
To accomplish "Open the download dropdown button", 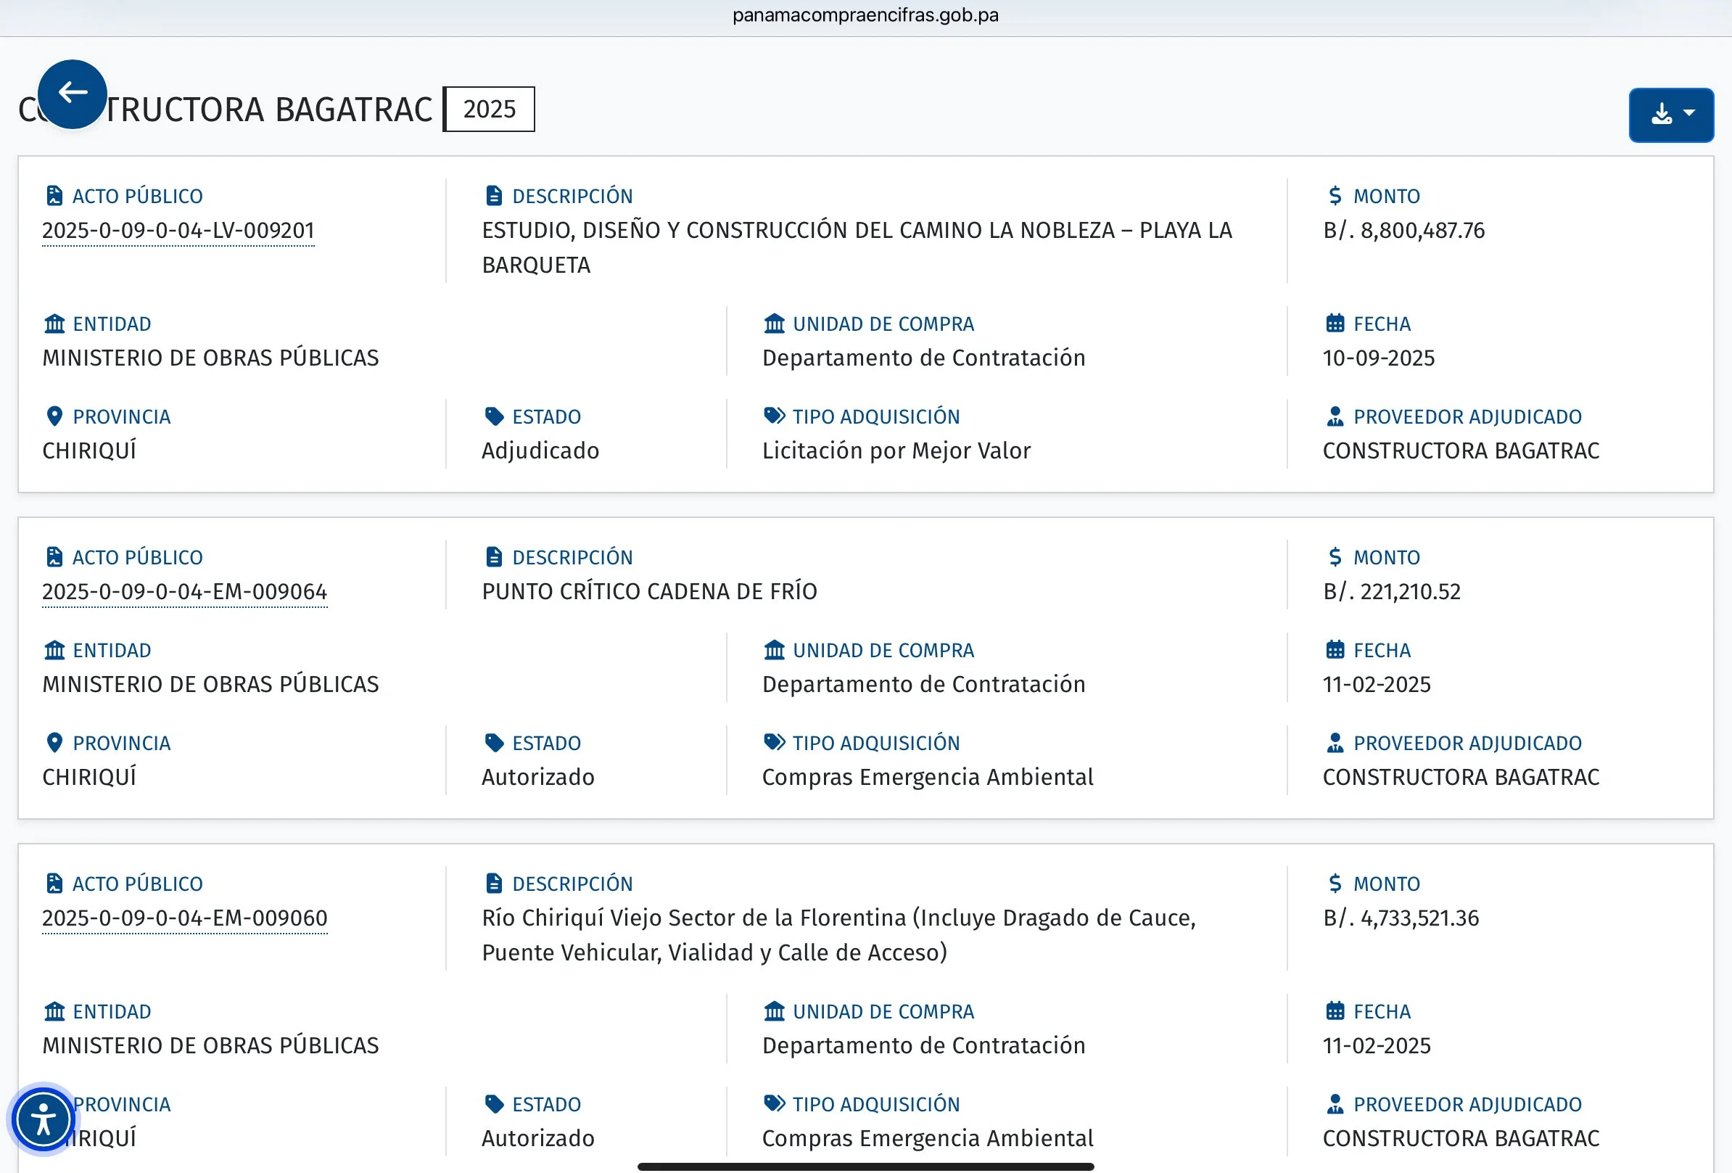I will click(1670, 115).
